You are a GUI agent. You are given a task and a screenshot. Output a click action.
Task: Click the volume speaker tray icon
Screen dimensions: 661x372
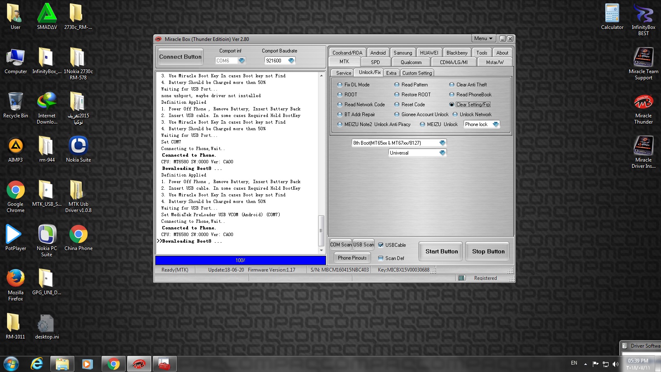[x=615, y=364]
